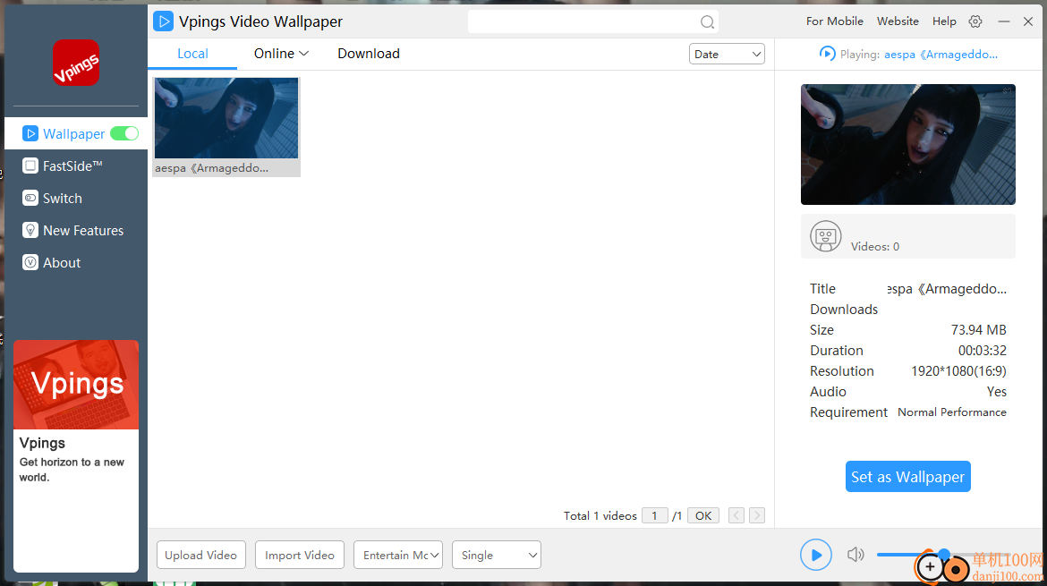This screenshot has height=586, width=1047.
Task: Click the Vpings advertisement banner
Action: pos(76,456)
